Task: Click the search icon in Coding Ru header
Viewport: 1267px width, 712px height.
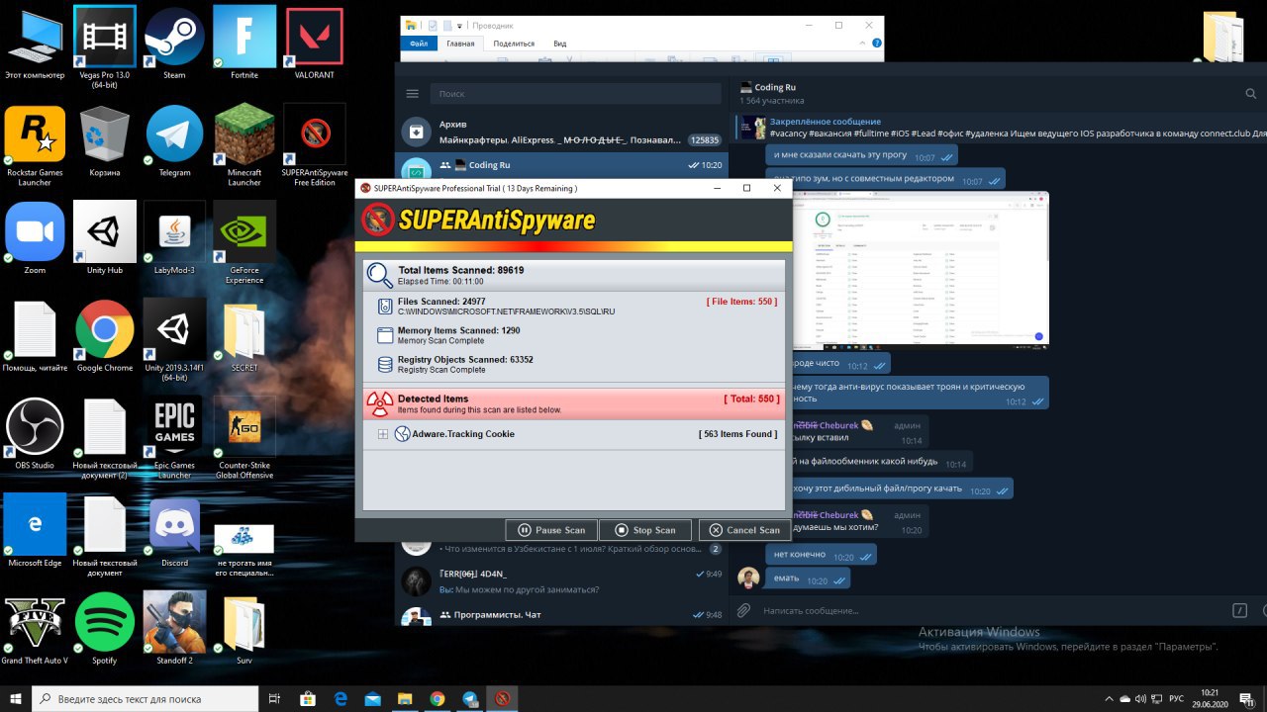Action: tap(1250, 94)
